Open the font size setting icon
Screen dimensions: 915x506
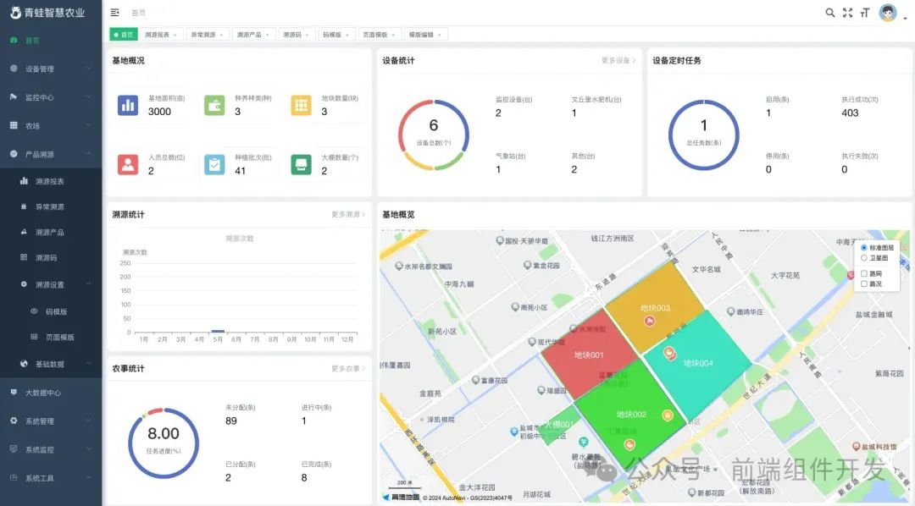[865, 12]
